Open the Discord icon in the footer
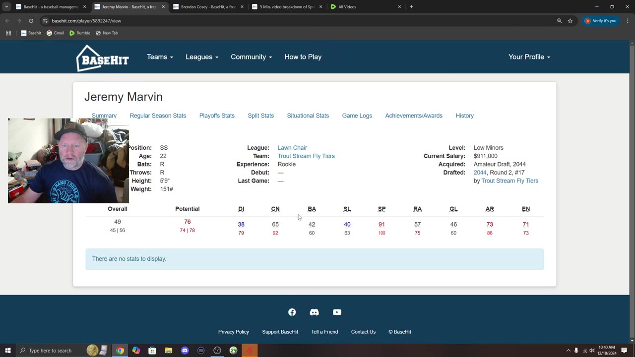Image resolution: width=635 pixels, height=357 pixels. coord(314,312)
